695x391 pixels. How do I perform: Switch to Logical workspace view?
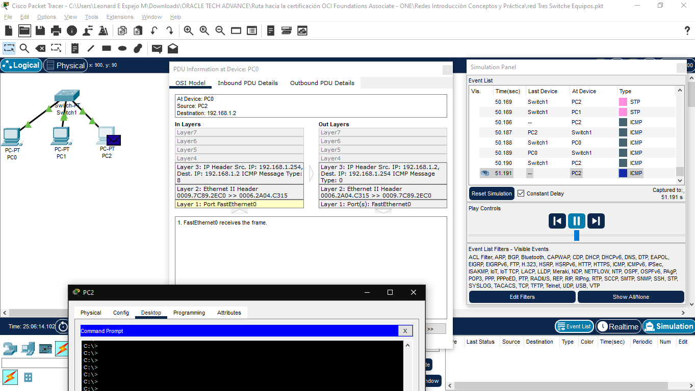click(x=21, y=65)
